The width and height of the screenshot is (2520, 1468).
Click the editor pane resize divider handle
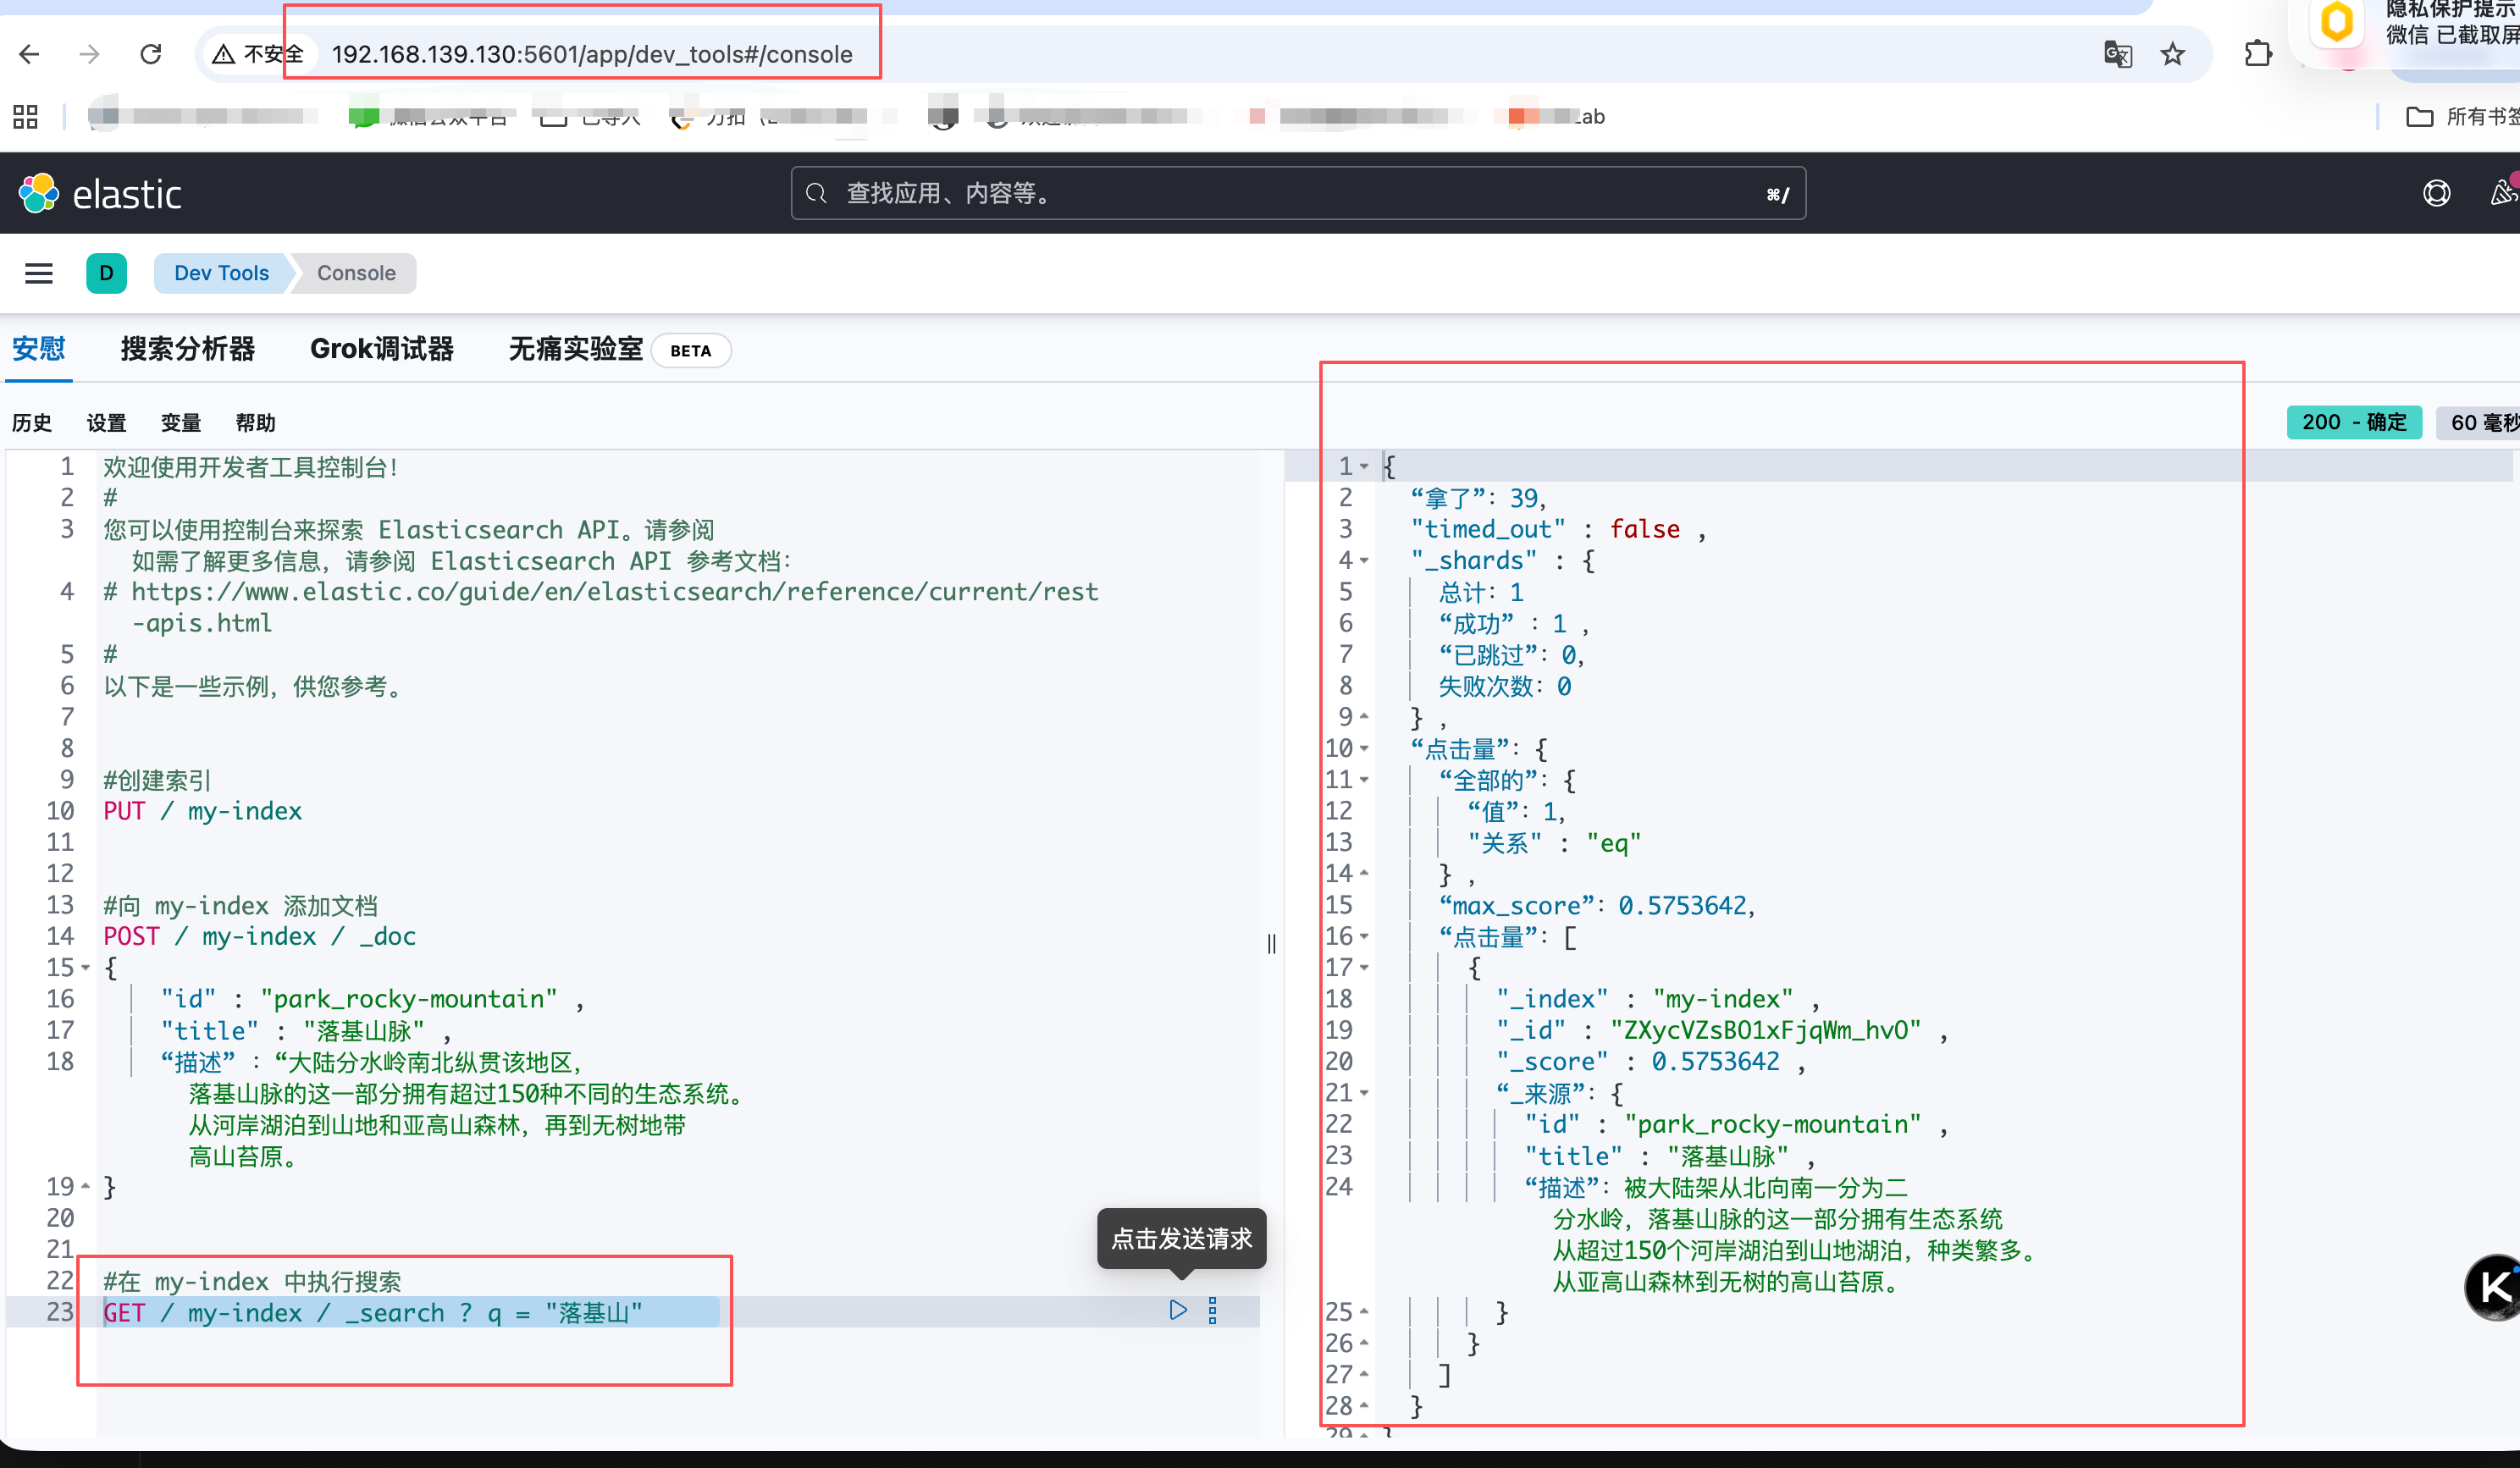click(1271, 943)
